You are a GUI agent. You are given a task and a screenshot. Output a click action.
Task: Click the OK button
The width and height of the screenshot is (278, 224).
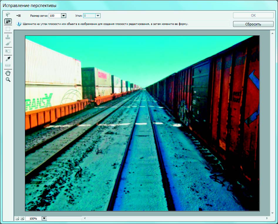pyautogui.click(x=253, y=16)
